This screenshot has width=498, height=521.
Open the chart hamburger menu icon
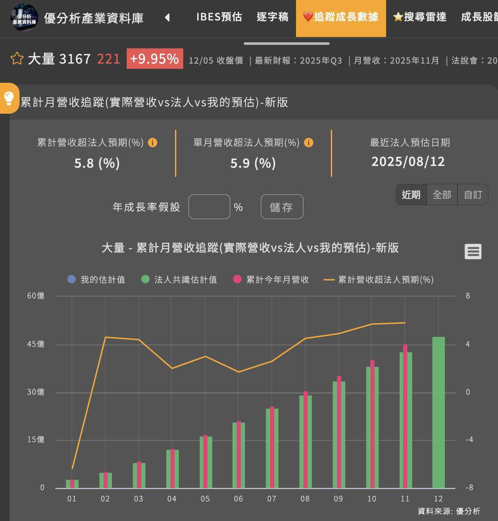pos(473,251)
